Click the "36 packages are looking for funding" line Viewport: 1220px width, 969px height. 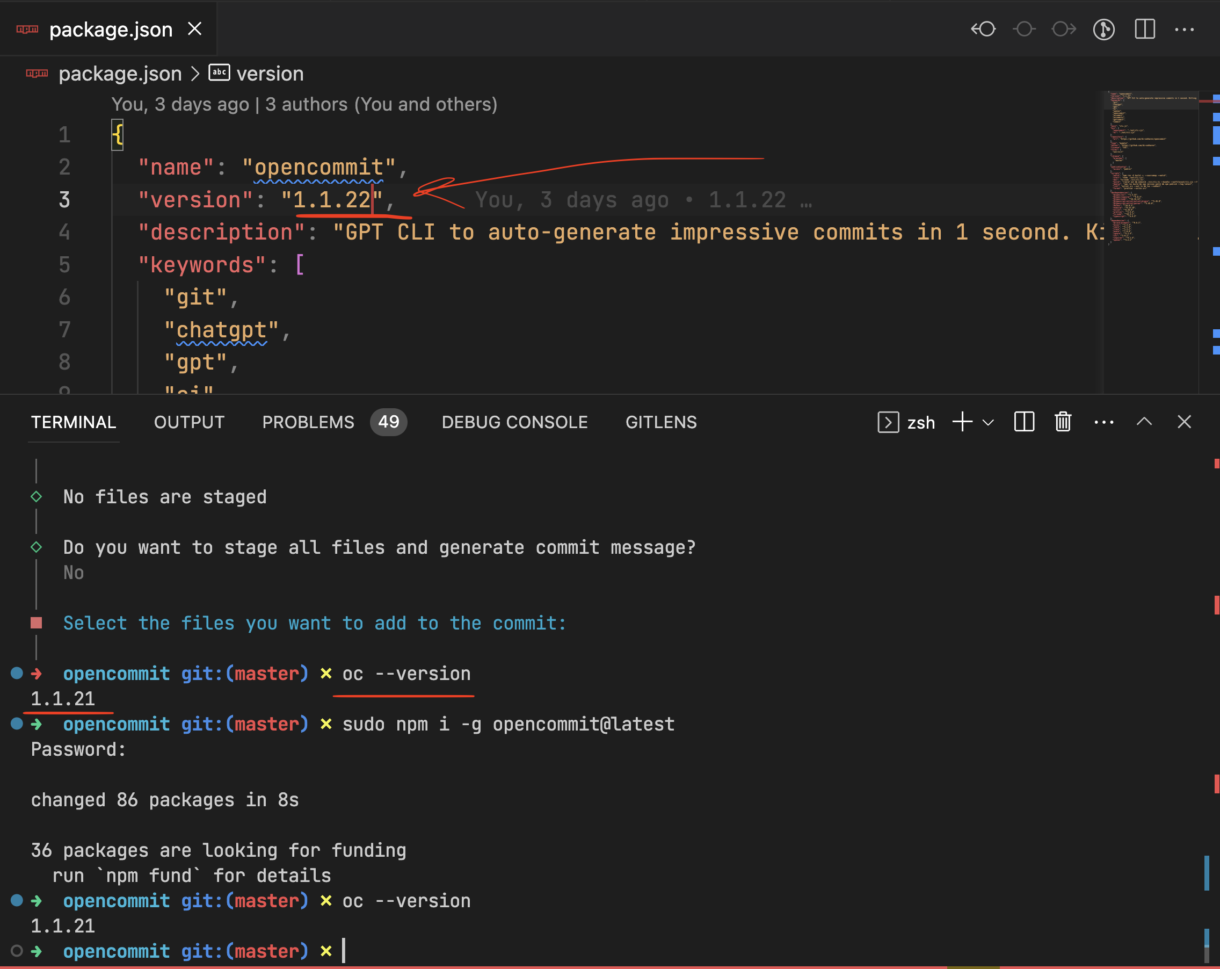[219, 850]
